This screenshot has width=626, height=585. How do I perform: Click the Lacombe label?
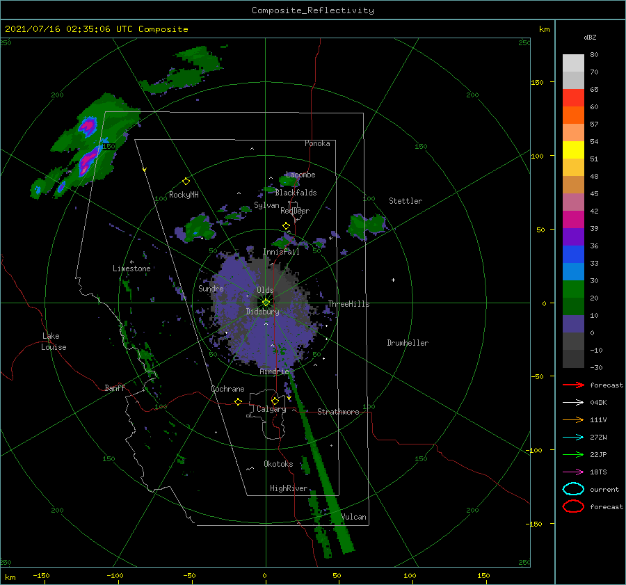coord(300,175)
